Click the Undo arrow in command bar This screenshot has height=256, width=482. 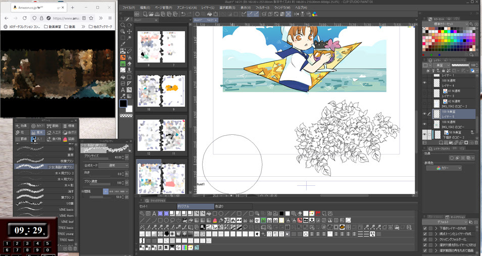tap(183, 14)
